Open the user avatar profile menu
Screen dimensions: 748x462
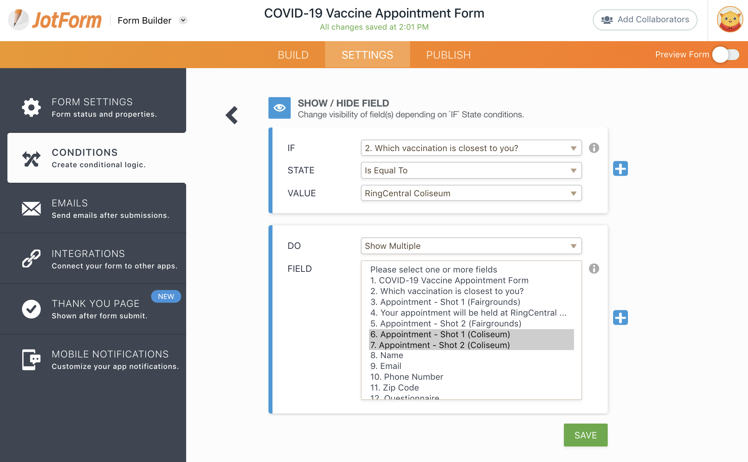[x=729, y=20]
